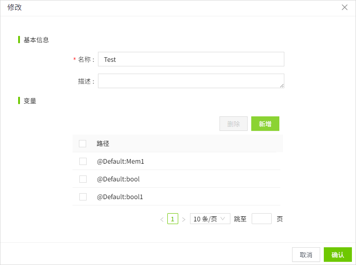Click the @Default:bool1 path entry
356x265 pixels.
pyautogui.click(x=120, y=197)
